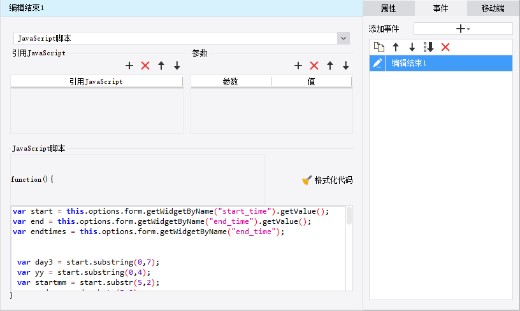
Task: Click the 参数 column header
Action: coord(231,81)
